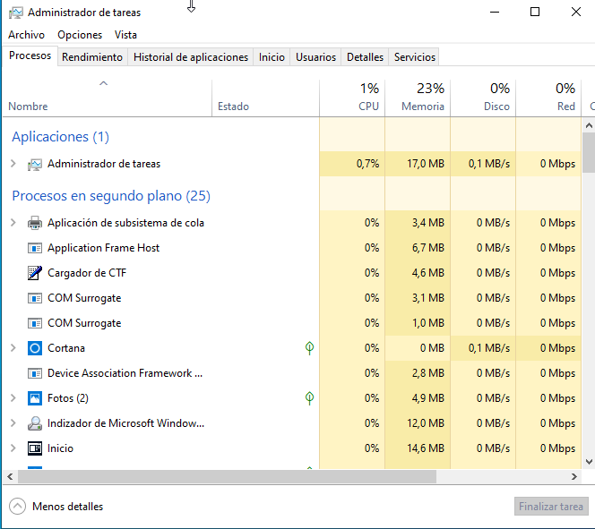The height and width of the screenshot is (529, 595).
Task: Expand Aplicación de subsistema de cola
Action: pyautogui.click(x=13, y=223)
